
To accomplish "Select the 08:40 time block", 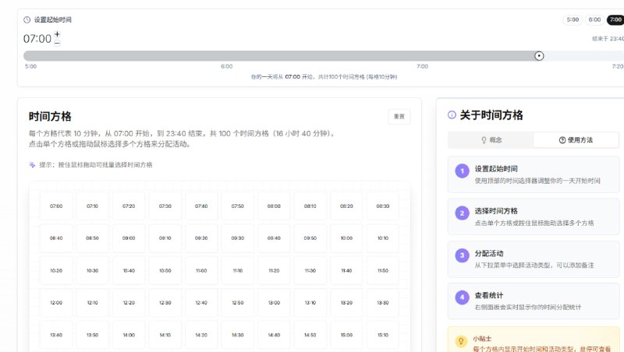I will tap(56, 238).
